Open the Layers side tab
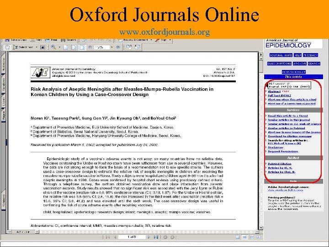This screenshot has height=247, width=329. pyautogui.click(x=3, y=102)
